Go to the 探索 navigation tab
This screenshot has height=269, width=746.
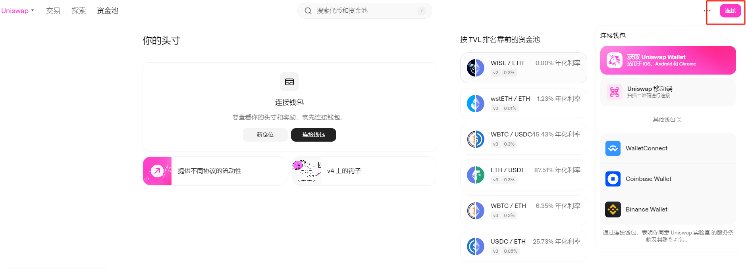(x=78, y=11)
